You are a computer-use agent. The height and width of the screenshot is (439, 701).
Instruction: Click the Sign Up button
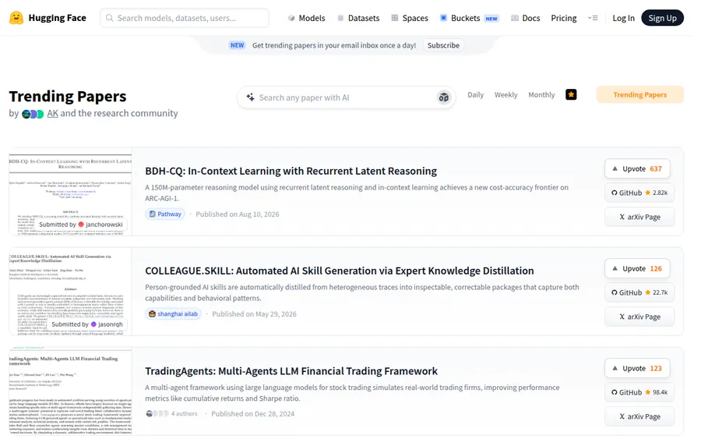(x=662, y=18)
